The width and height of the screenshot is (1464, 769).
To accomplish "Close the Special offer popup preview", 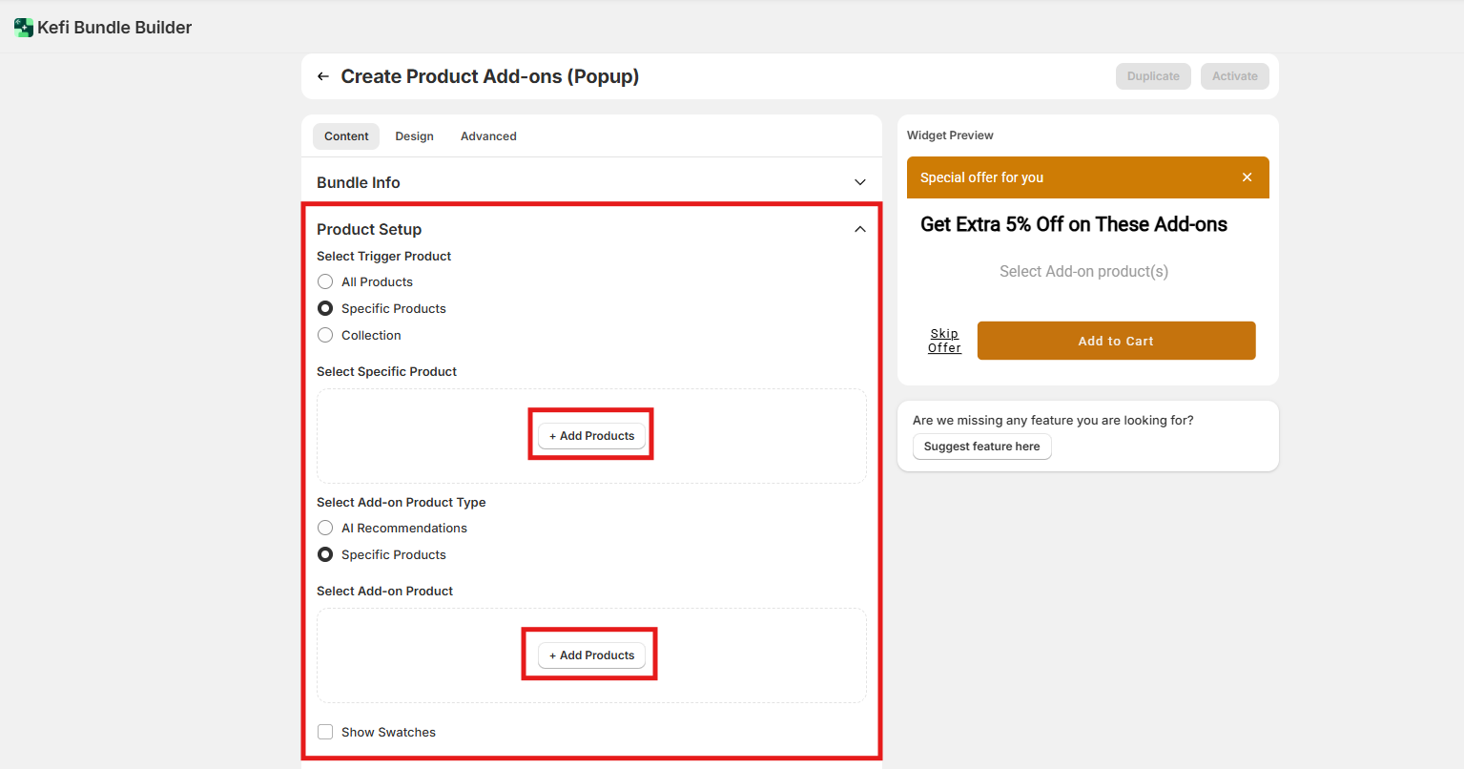I will pyautogui.click(x=1247, y=177).
